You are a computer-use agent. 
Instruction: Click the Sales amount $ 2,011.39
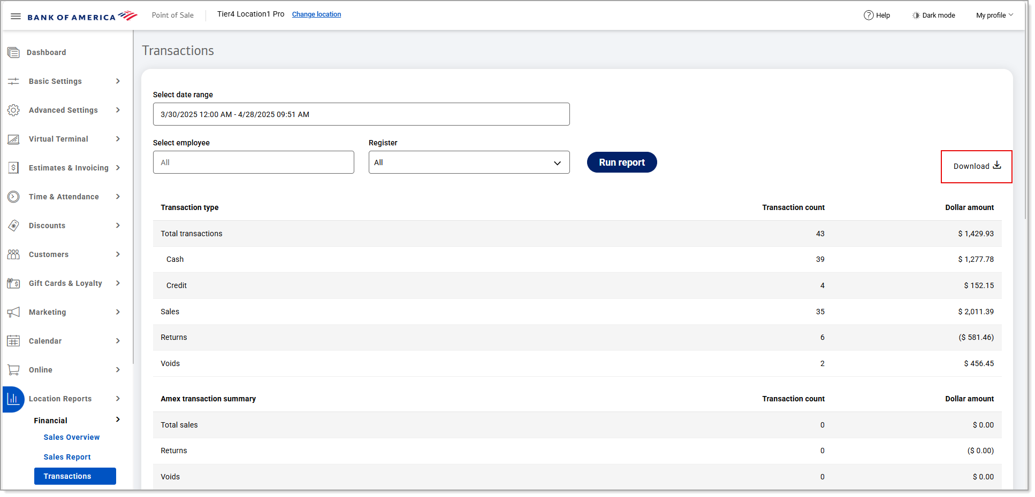976,312
